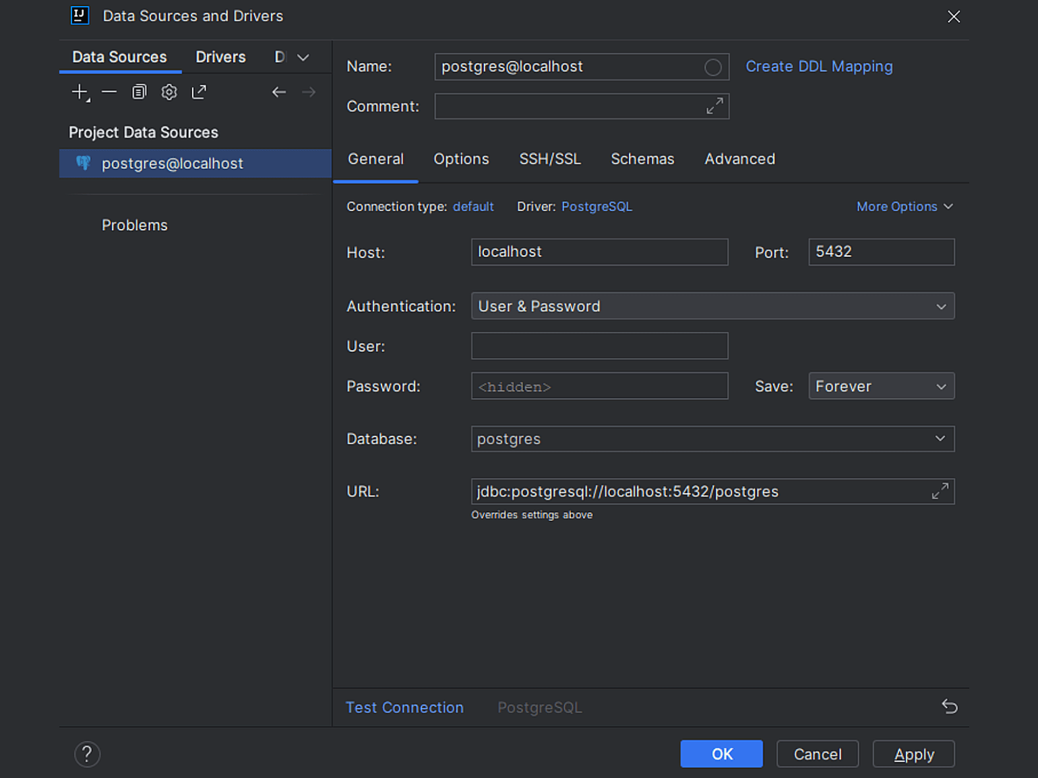Click the PostgreSQL driver link

597,207
